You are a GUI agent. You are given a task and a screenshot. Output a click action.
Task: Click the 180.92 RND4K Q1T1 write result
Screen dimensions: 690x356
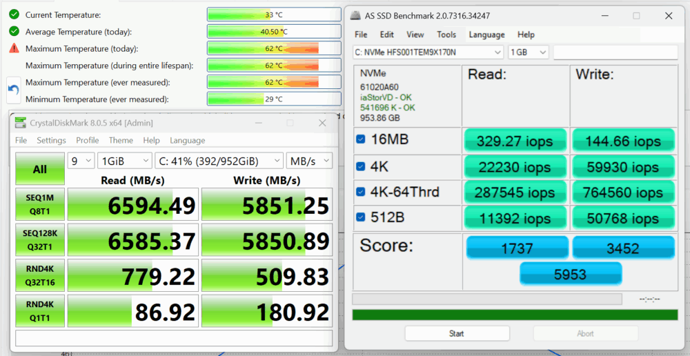tap(267, 312)
